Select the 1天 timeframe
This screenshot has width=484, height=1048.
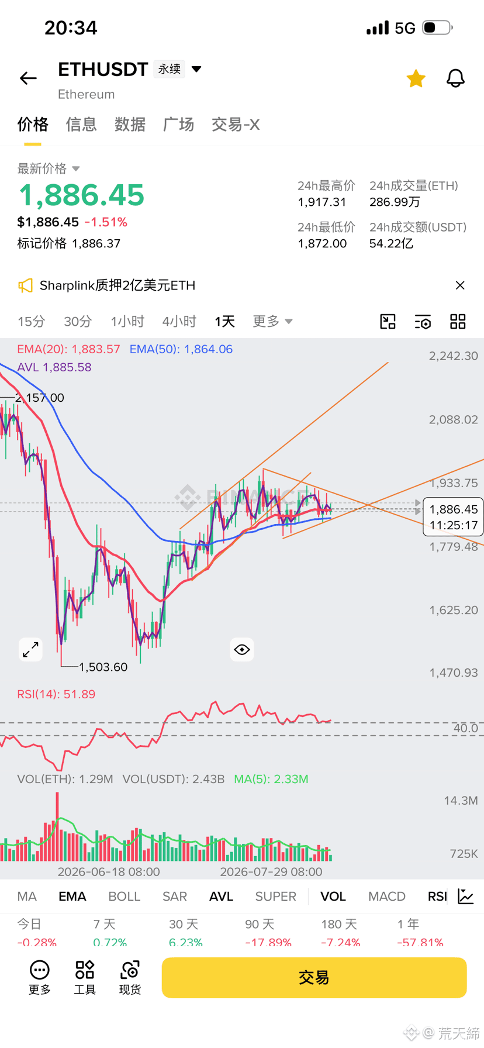[224, 321]
